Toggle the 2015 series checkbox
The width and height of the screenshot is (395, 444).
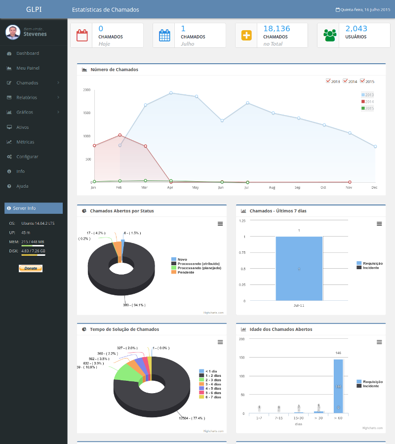pyautogui.click(x=362, y=81)
